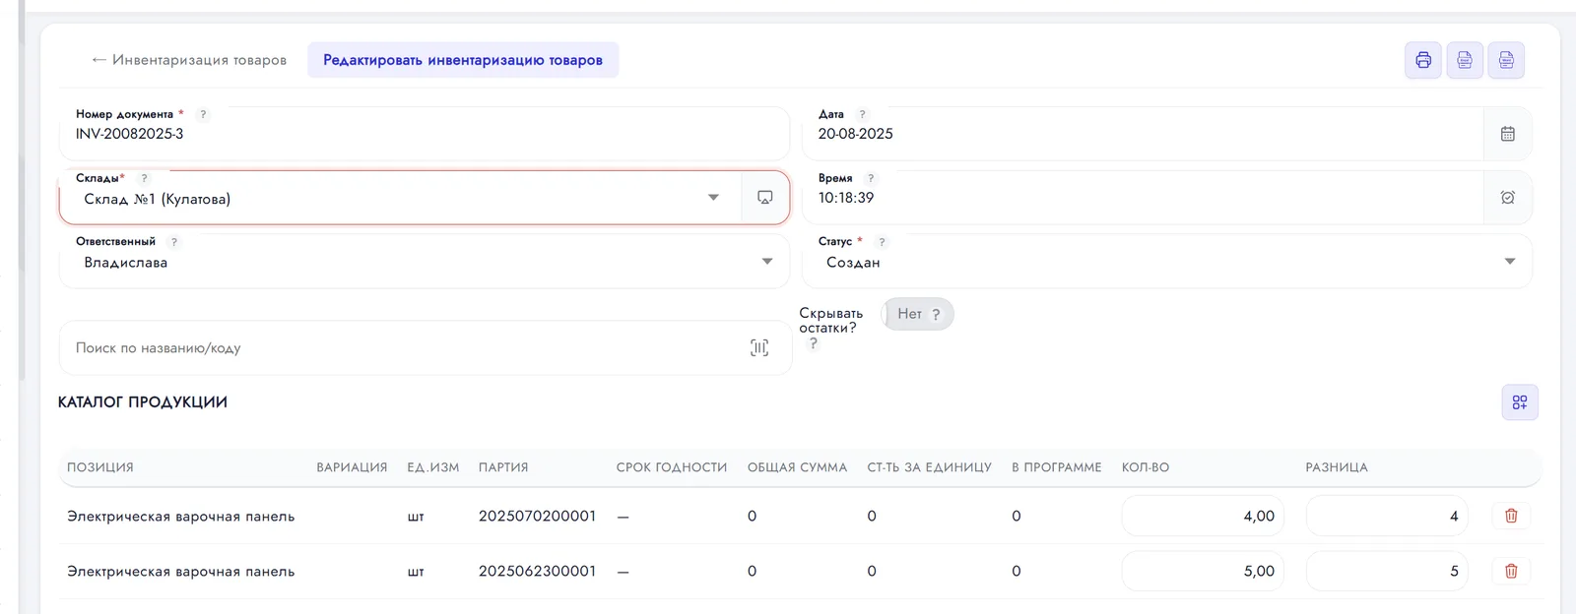Click help icon next to Склады label
The height and width of the screenshot is (614, 1576).
pyautogui.click(x=144, y=178)
